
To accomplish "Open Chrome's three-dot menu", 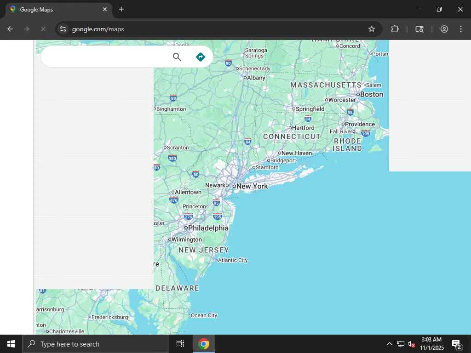I will [461, 29].
